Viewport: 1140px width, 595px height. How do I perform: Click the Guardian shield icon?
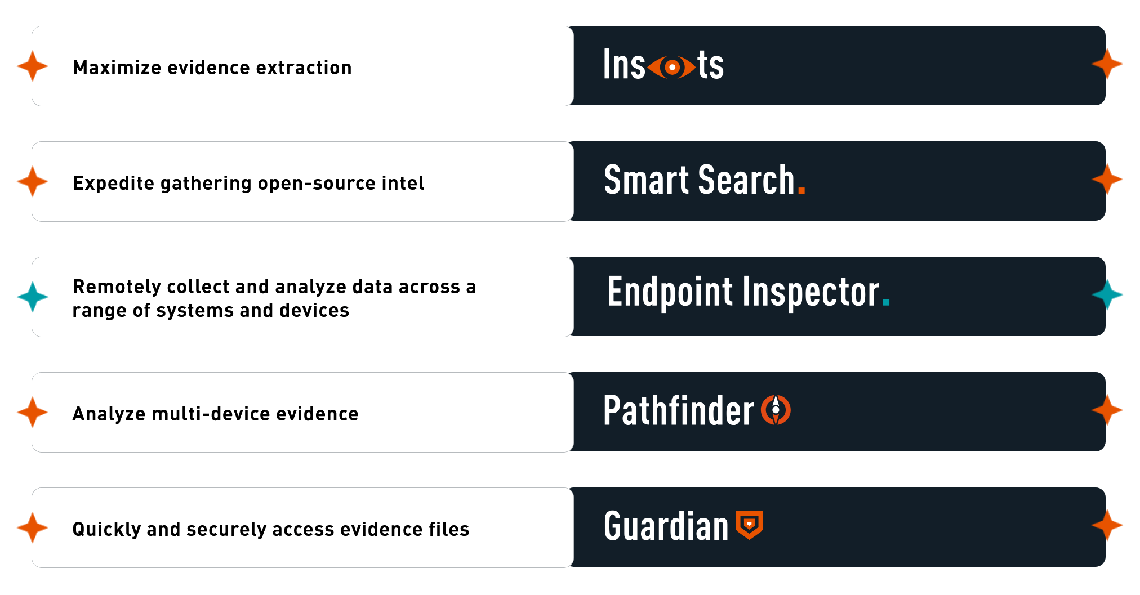749,525
